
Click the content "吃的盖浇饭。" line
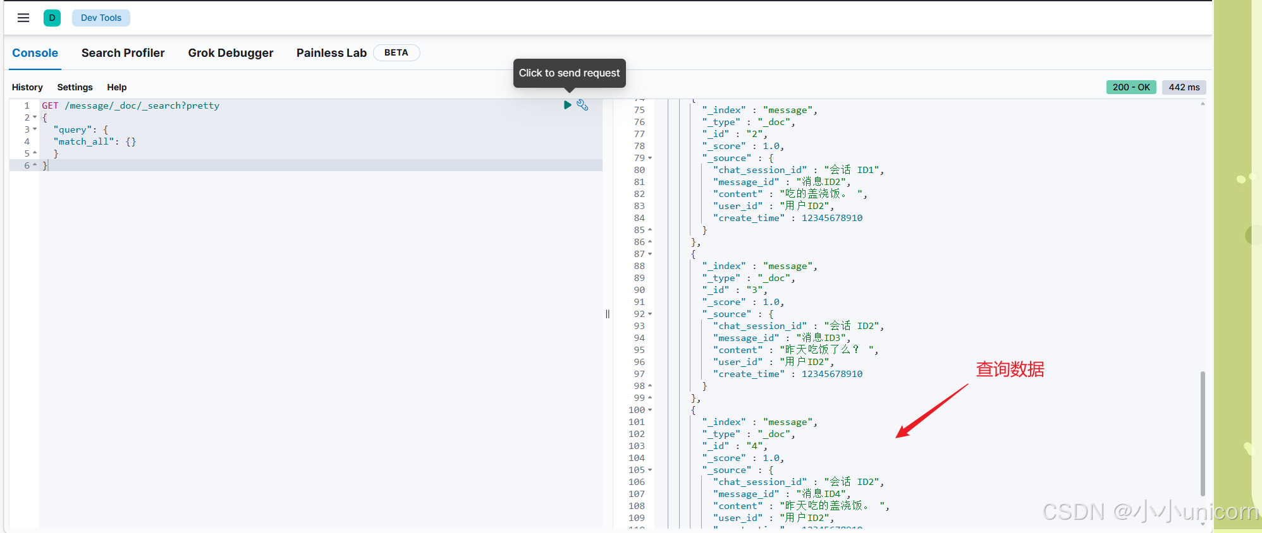pyautogui.click(x=790, y=194)
